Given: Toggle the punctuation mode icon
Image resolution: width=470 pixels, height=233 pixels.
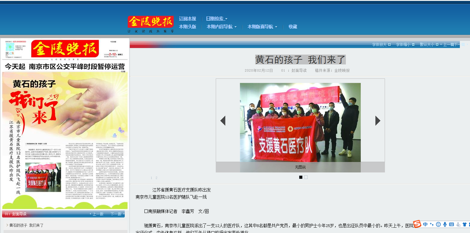Looking at the screenshot, I should point(432,224).
